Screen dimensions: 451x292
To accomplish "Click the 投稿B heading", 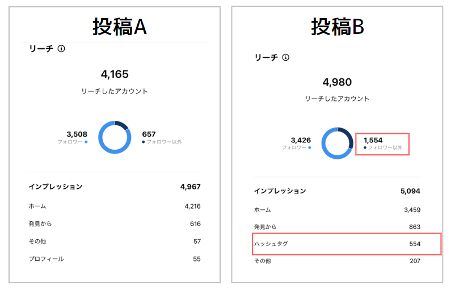I will coord(338,27).
